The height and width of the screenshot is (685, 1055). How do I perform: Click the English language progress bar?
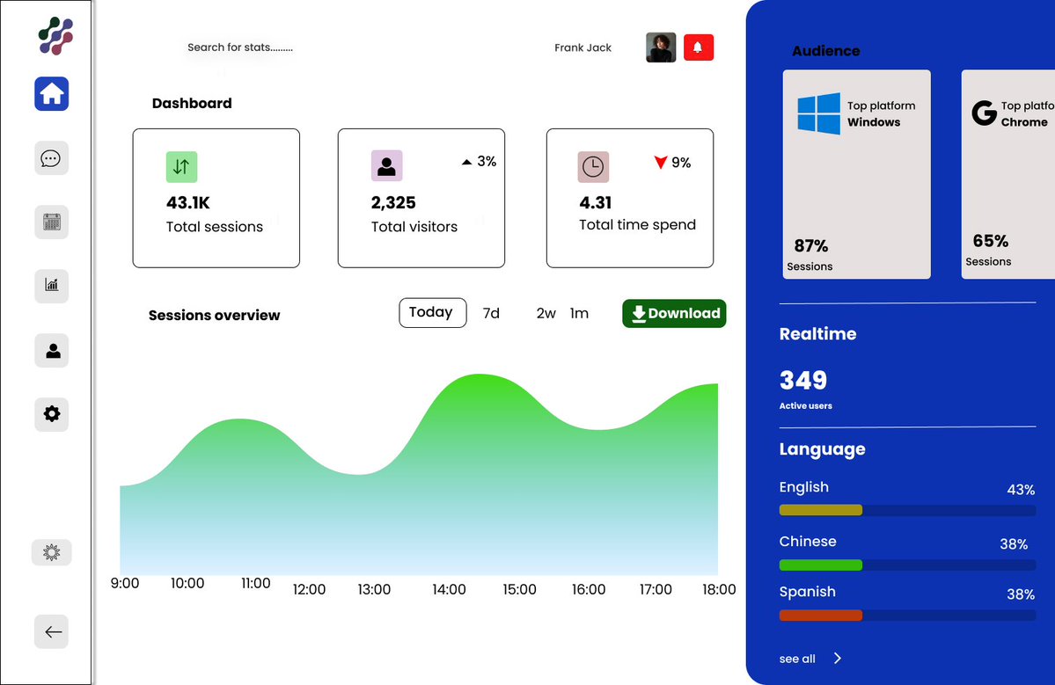908,510
